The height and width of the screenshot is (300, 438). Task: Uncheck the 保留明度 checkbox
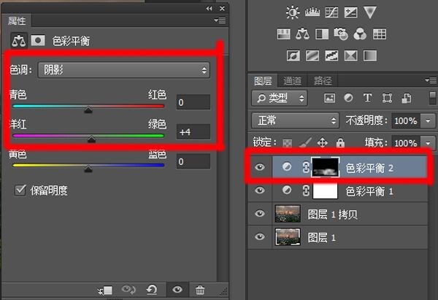pyautogui.click(x=20, y=191)
